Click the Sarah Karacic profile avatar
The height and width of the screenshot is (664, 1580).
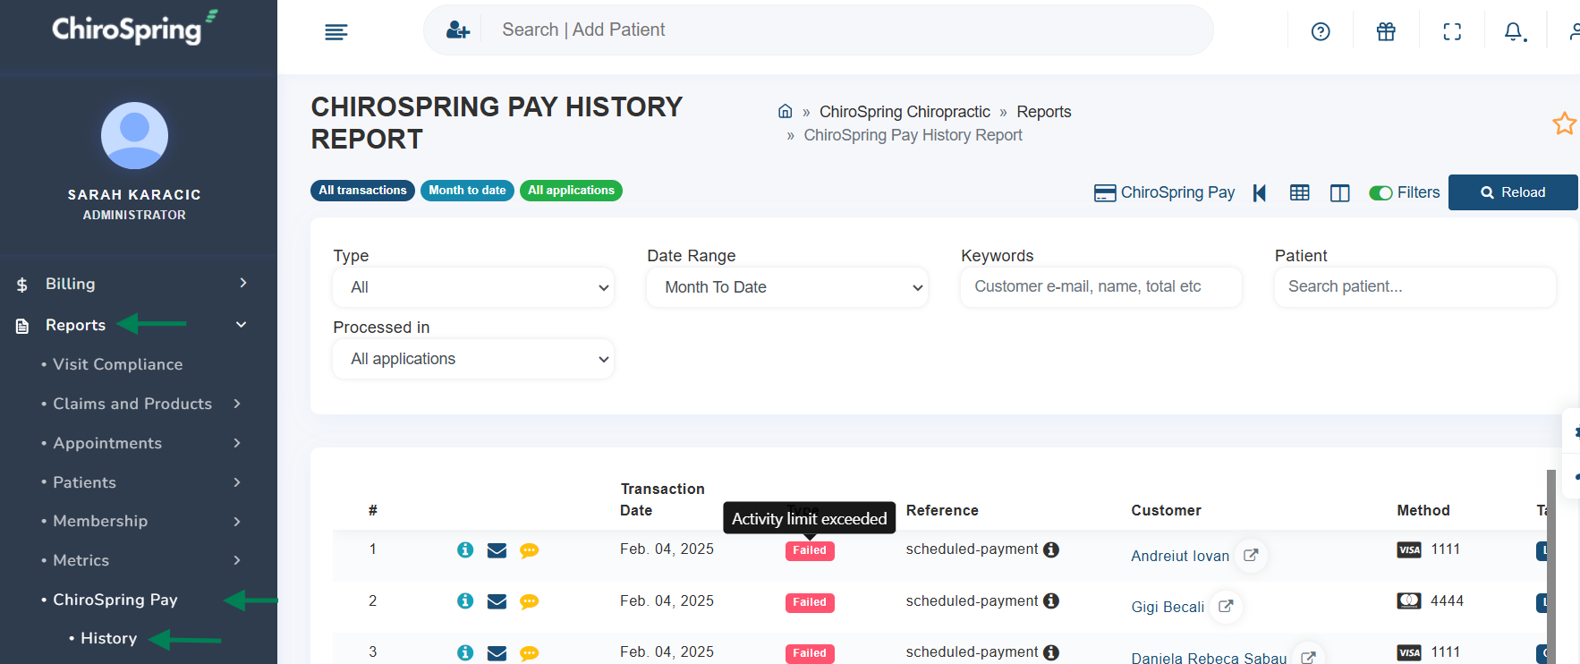click(x=134, y=136)
